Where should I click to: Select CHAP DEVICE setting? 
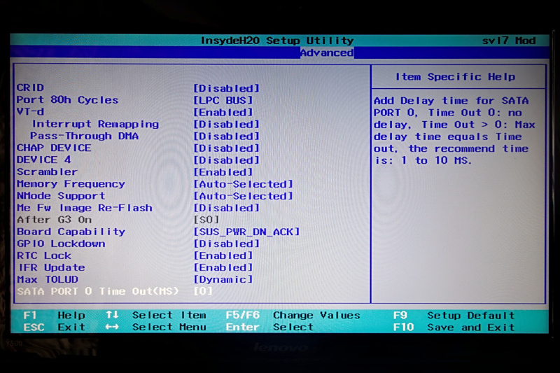pyautogui.click(x=54, y=148)
